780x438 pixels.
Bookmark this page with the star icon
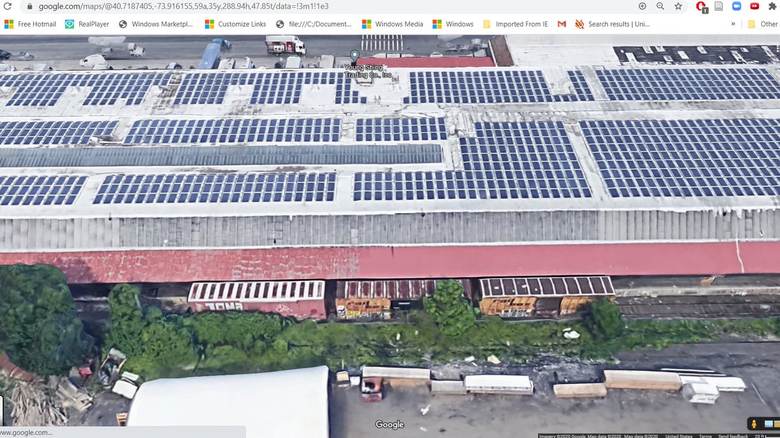pos(678,6)
